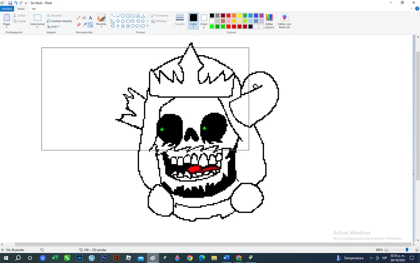Viewport: 420px width, 263px height.
Task: Choose the Diamond shape
Action: [x=118, y=21]
